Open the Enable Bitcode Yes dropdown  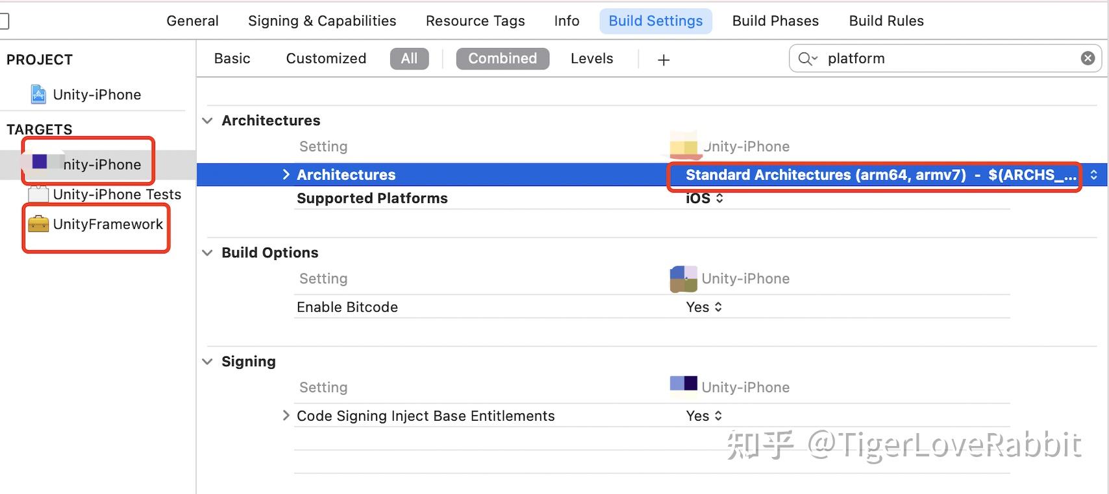coord(703,307)
